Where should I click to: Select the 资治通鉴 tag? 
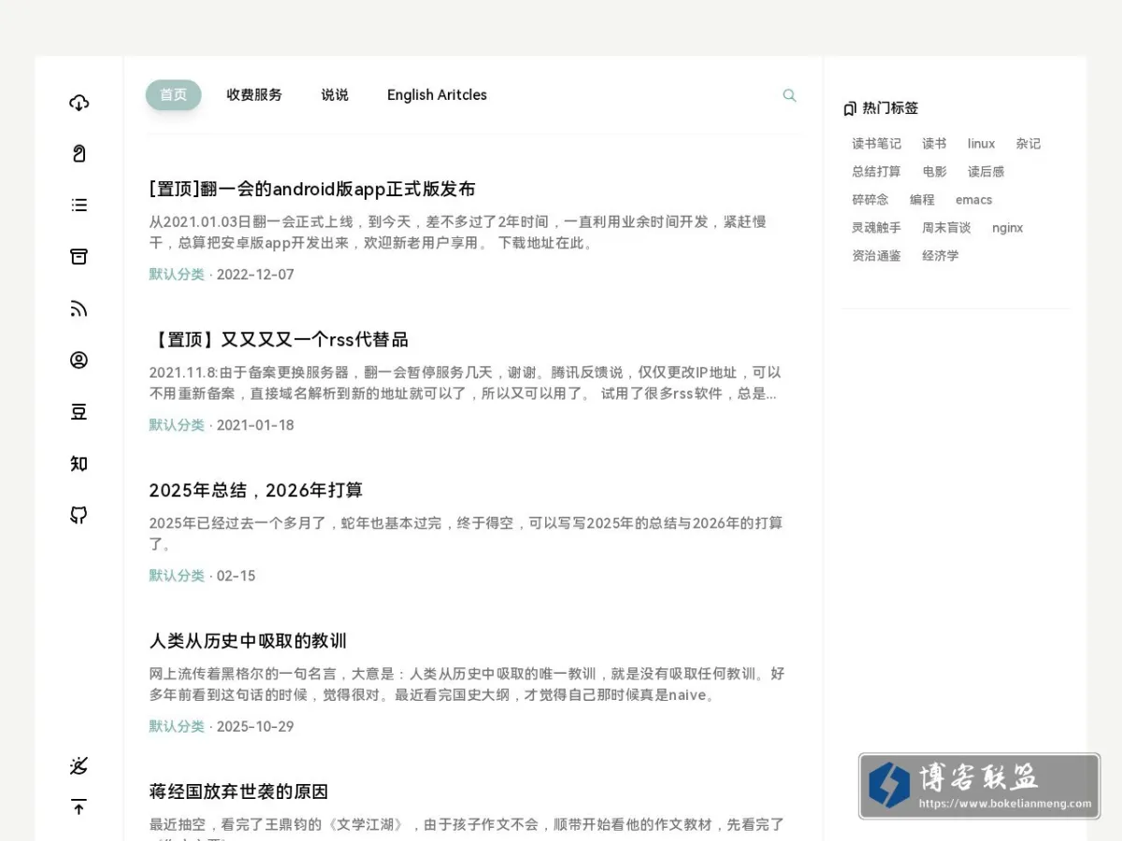click(876, 256)
